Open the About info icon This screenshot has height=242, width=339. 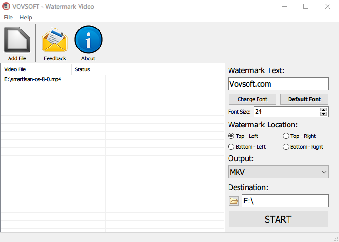[x=88, y=39]
